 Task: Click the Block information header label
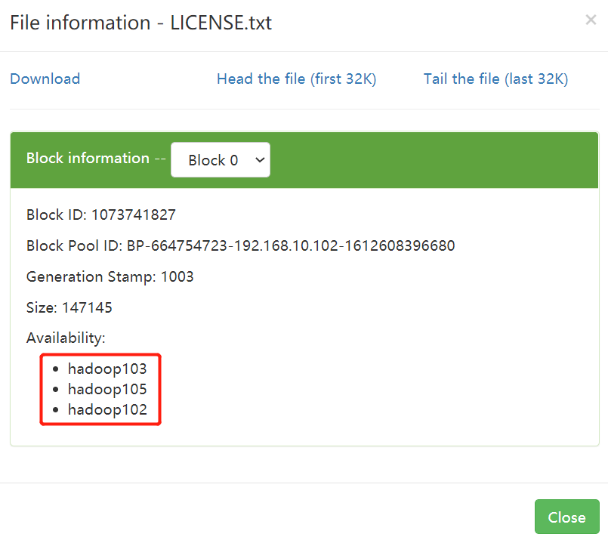click(x=88, y=158)
